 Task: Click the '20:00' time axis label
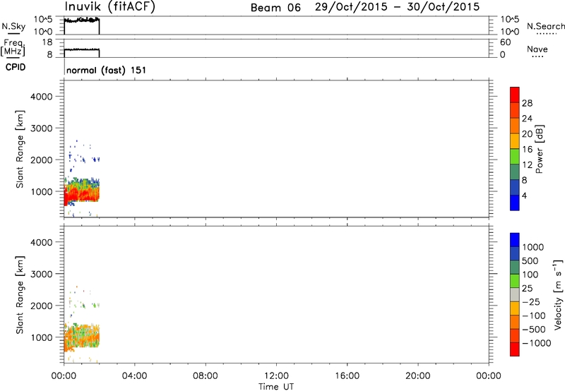pyautogui.click(x=418, y=376)
